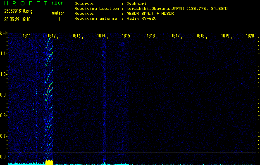Click the Receiver field label
The height and width of the screenshot is (165, 260).
84,14
